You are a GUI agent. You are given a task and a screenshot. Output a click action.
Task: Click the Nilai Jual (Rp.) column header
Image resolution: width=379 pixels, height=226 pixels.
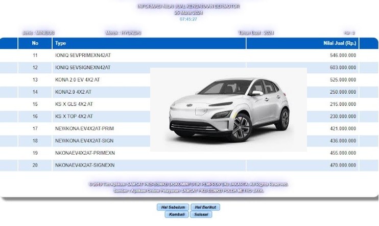340,43
